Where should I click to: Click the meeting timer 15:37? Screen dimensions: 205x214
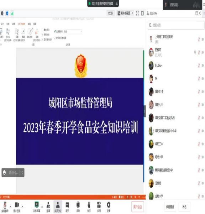point(111,13)
